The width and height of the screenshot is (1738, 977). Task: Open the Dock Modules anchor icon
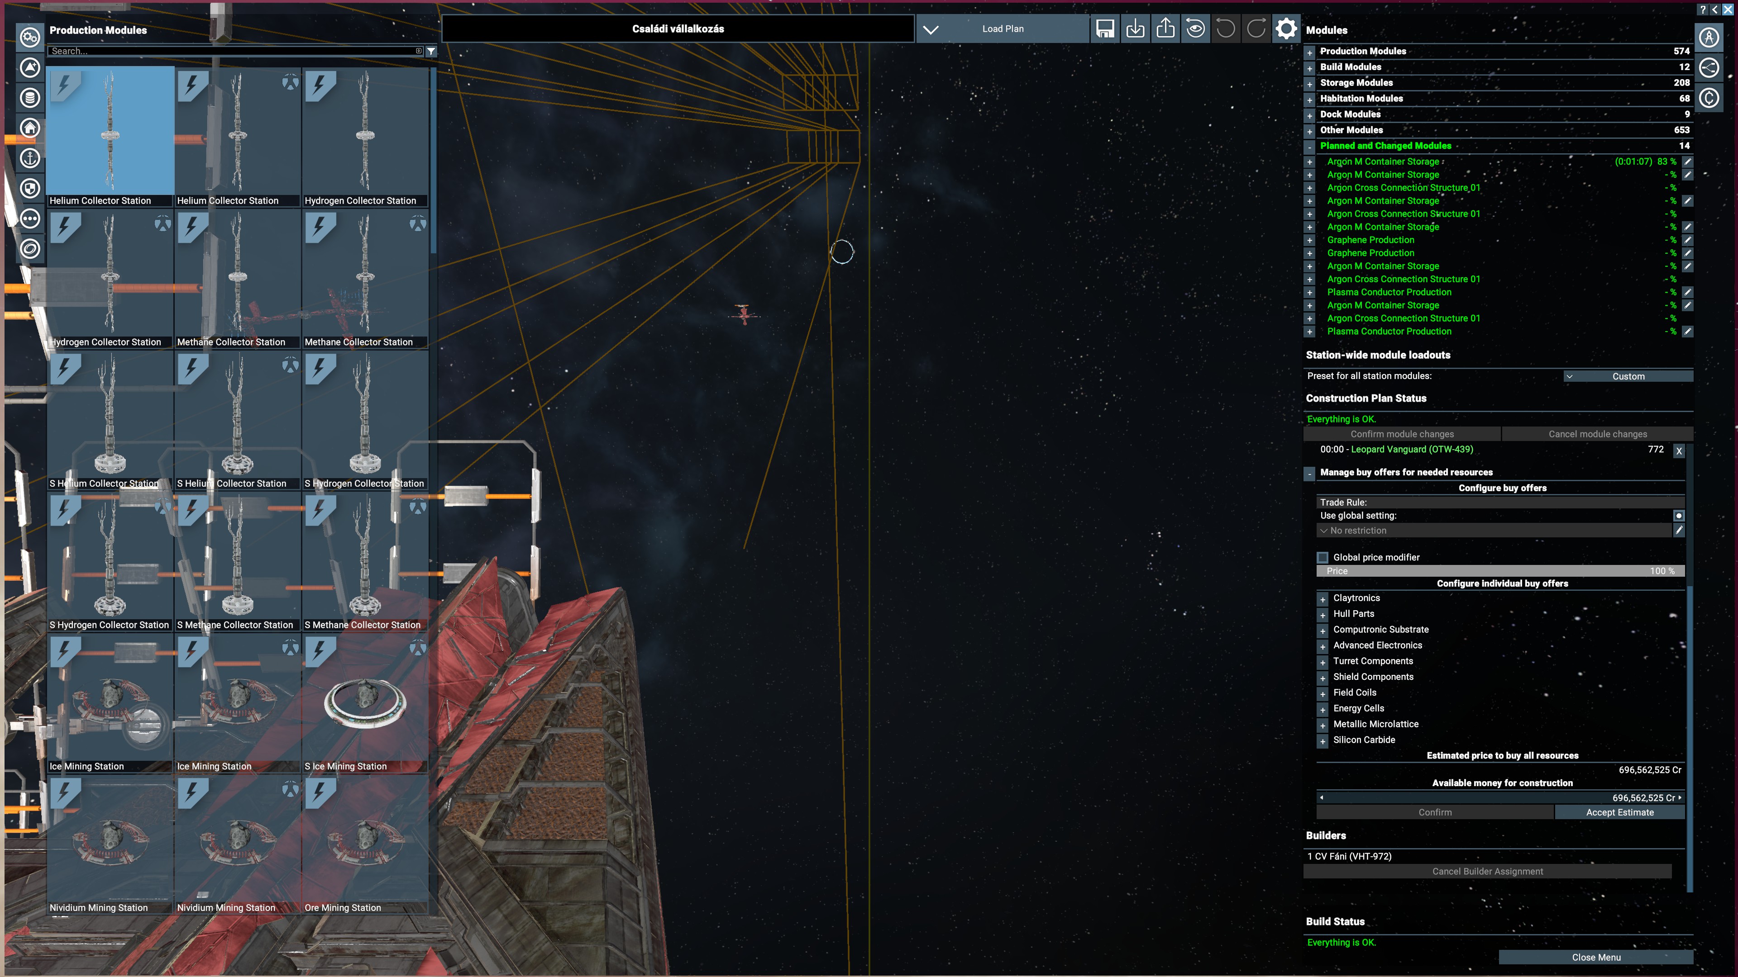[x=30, y=158]
